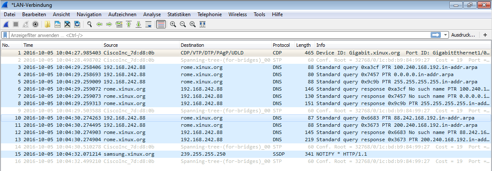This screenshot has height=171, width=492.
Task: Select packet 5 DNS query 0x9c9b
Action: 246,82
